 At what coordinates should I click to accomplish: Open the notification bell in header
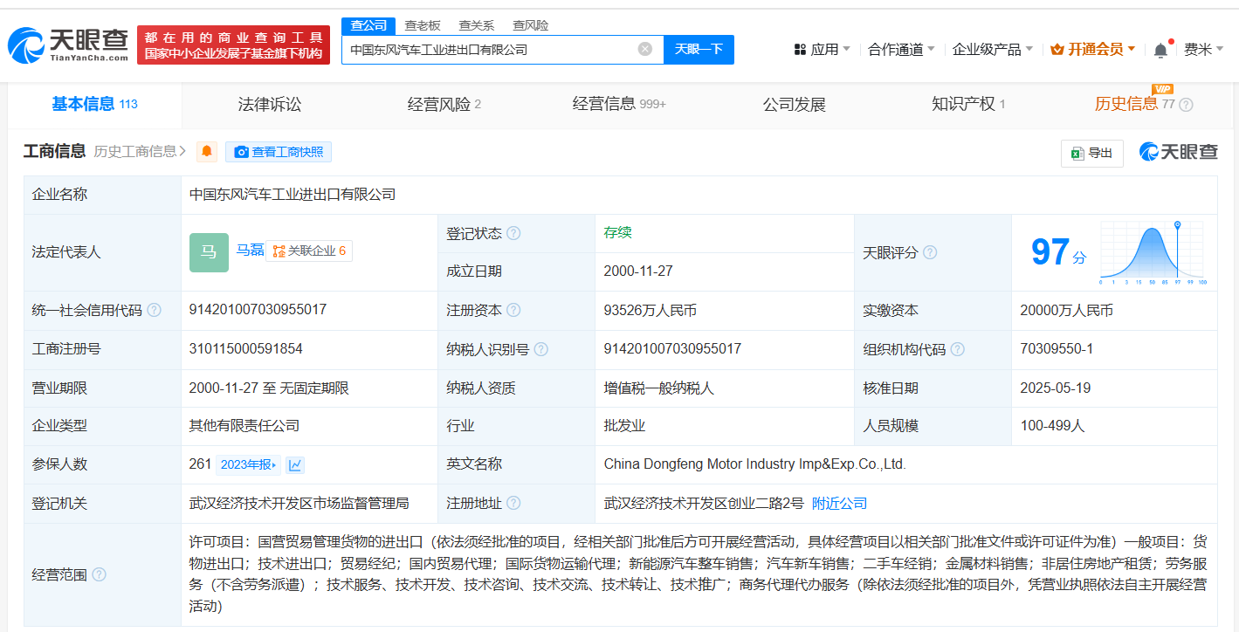tap(1160, 50)
